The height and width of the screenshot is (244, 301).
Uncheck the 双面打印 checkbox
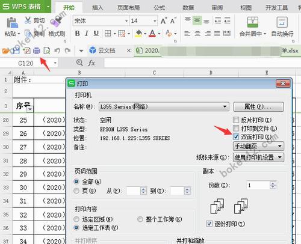point(236,136)
